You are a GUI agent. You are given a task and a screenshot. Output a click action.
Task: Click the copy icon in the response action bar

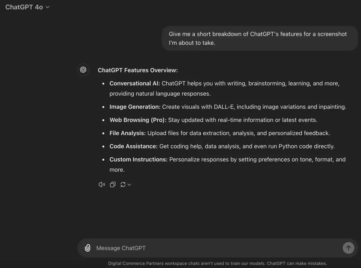113,184
